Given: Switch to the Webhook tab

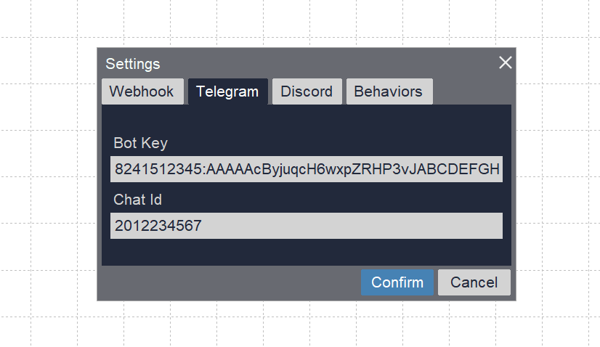Looking at the screenshot, I should pyautogui.click(x=142, y=91).
